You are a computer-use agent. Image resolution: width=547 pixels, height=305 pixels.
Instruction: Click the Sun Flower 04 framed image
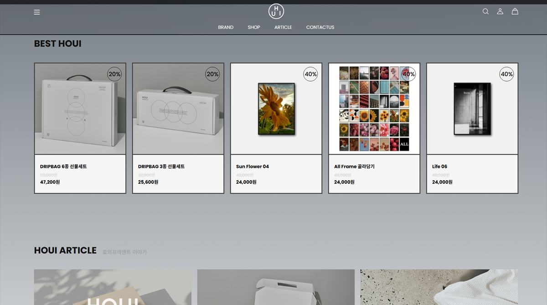(x=276, y=109)
